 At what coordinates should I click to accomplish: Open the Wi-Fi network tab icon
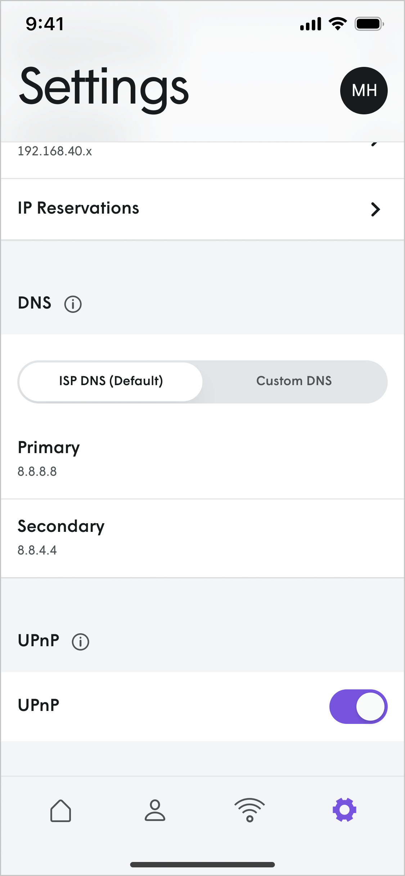click(249, 809)
